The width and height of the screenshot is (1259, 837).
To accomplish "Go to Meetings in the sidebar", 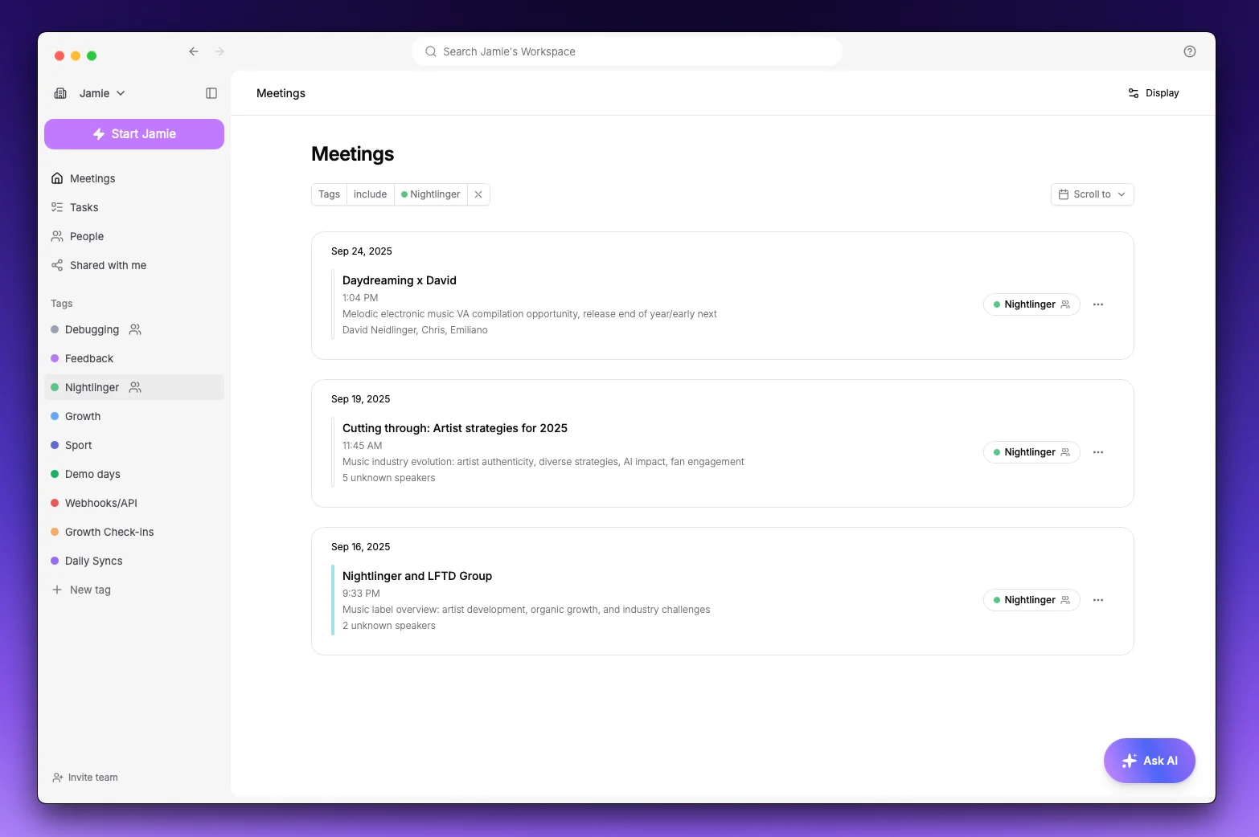I will point(134,178).
